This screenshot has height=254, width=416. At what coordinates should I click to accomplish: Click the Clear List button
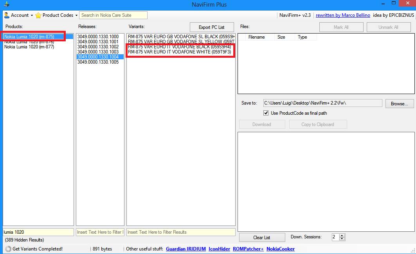[x=262, y=237]
